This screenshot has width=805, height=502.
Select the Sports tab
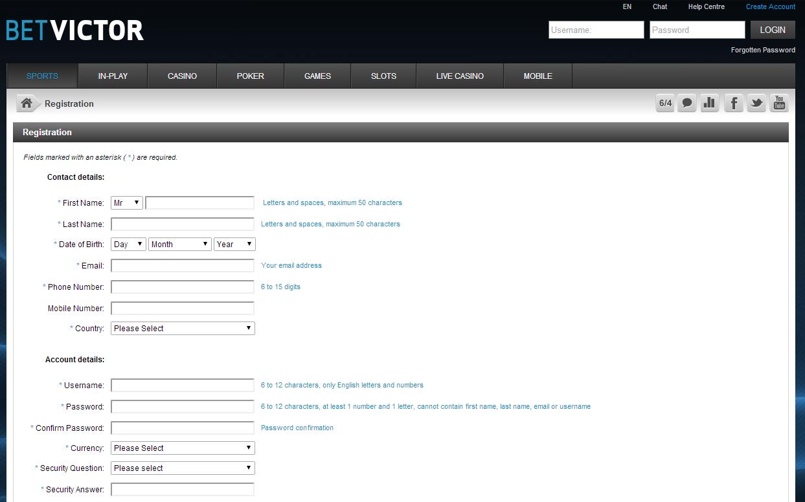(x=42, y=76)
